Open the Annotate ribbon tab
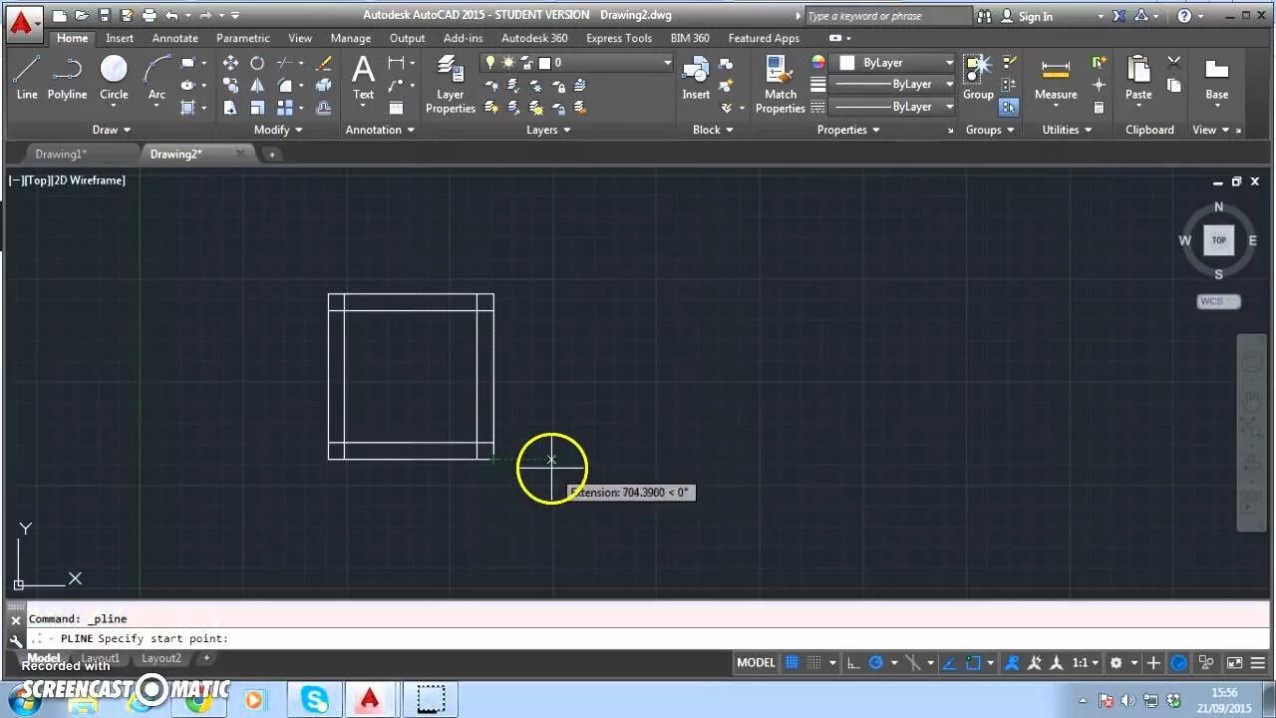The width and height of the screenshot is (1276, 718). coord(174,38)
